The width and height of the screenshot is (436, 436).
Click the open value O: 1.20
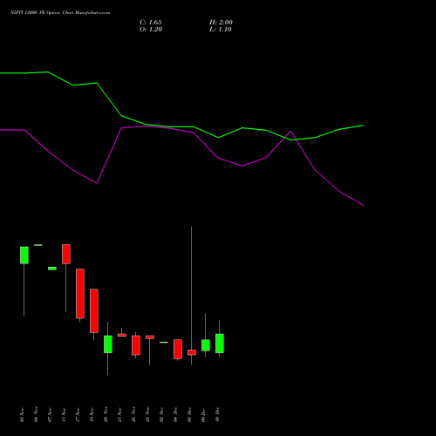tap(151, 30)
